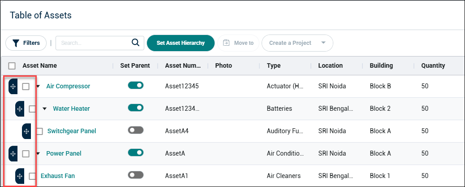Collapse the Water Heater child arrow
This screenshot has width=465, height=187.
coord(44,109)
